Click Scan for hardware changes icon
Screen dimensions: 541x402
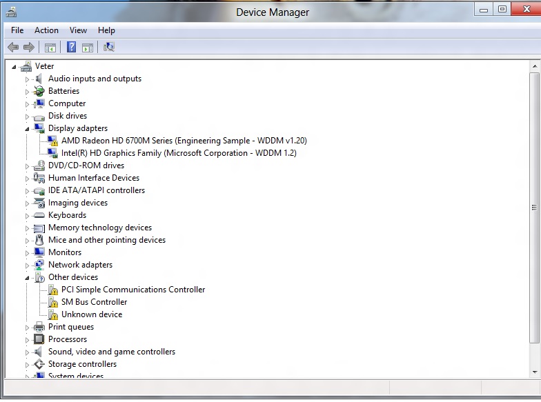point(109,47)
